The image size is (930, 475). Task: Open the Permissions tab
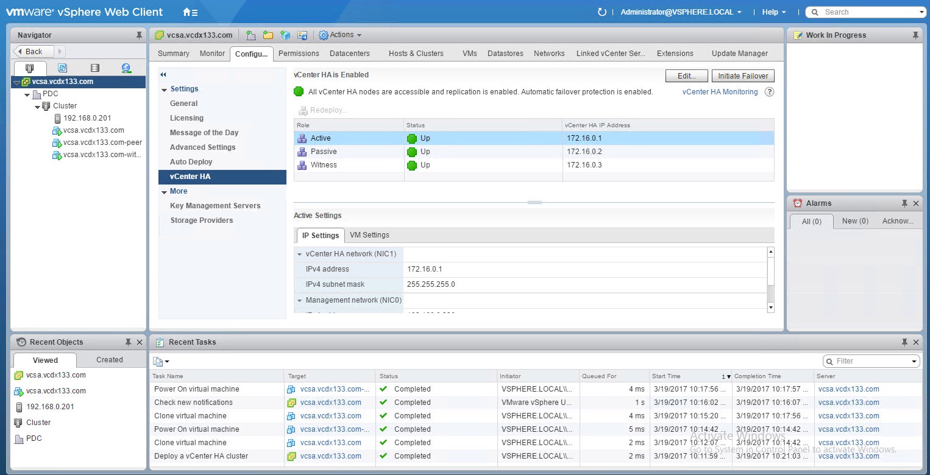point(299,54)
